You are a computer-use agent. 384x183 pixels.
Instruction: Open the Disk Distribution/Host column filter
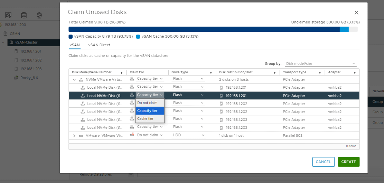pos(275,73)
